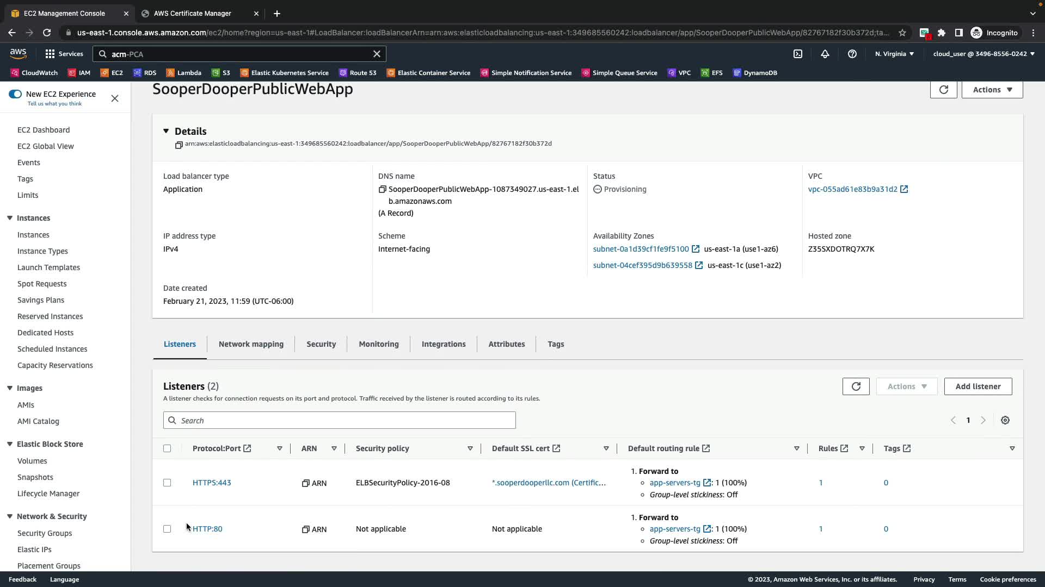This screenshot has height=587, width=1045.
Task: Copy the DNS name icon
Action: (x=383, y=190)
